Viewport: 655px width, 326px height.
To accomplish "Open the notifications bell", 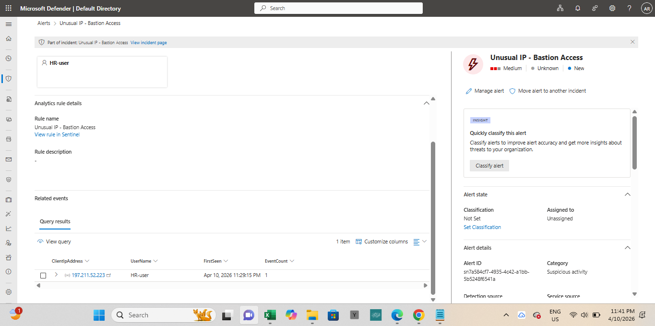I will coord(578,8).
